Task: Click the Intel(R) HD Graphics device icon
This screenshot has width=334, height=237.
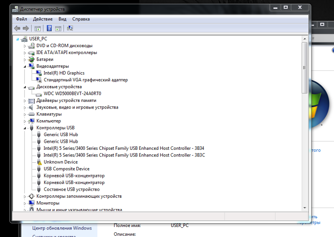Action: [39, 73]
